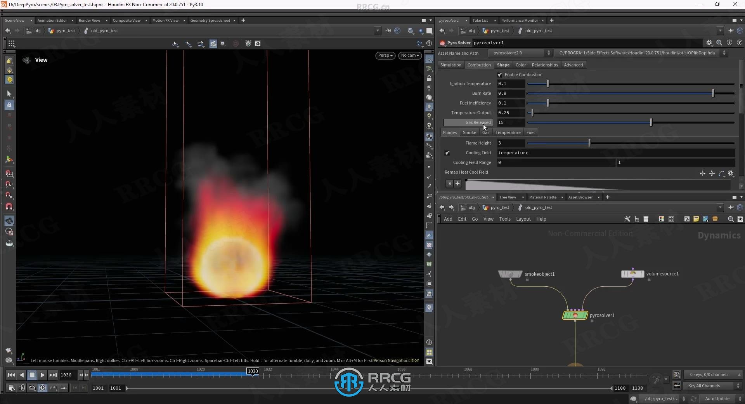
Task: Toggle the geometry lock icon in viewport toolbar
Action: pos(429,78)
